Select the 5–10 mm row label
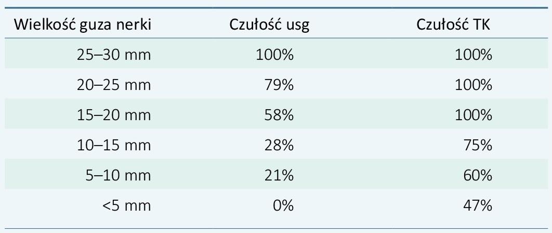The width and height of the screenshot is (552, 233). point(119,175)
